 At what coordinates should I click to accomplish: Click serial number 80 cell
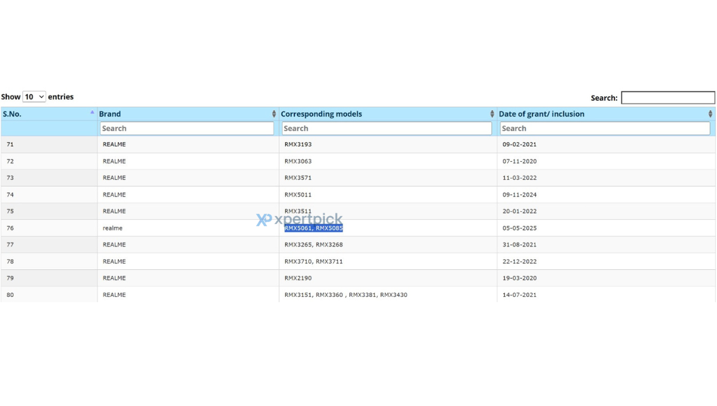click(x=10, y=295)
